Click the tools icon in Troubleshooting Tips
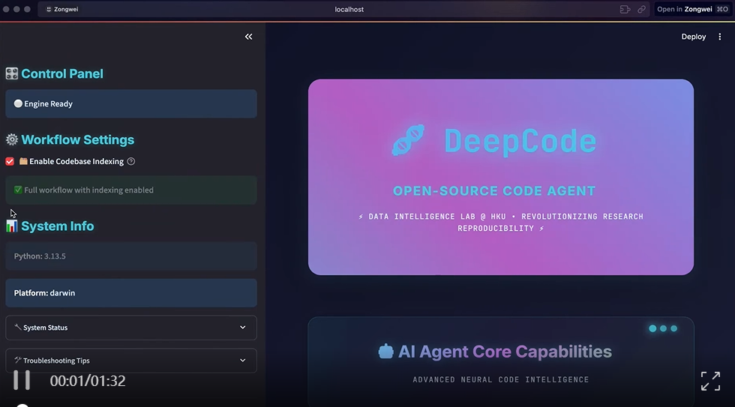This screenshot has width=735, height=407. (x=18, y=360)
